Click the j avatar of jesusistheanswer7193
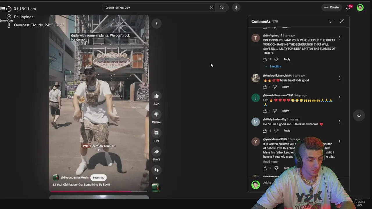Image resolution: width=372 pixels, height=209 pixels. [x=256, y=98]
